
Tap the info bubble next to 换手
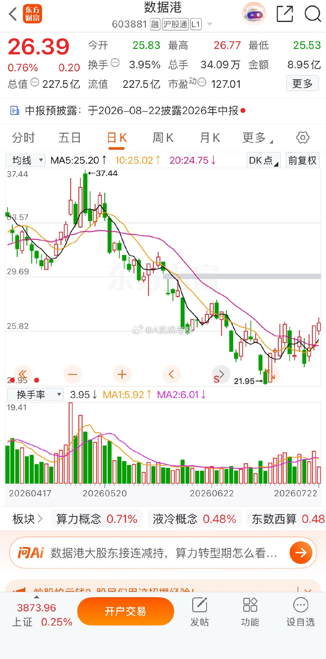click(115, 63)
